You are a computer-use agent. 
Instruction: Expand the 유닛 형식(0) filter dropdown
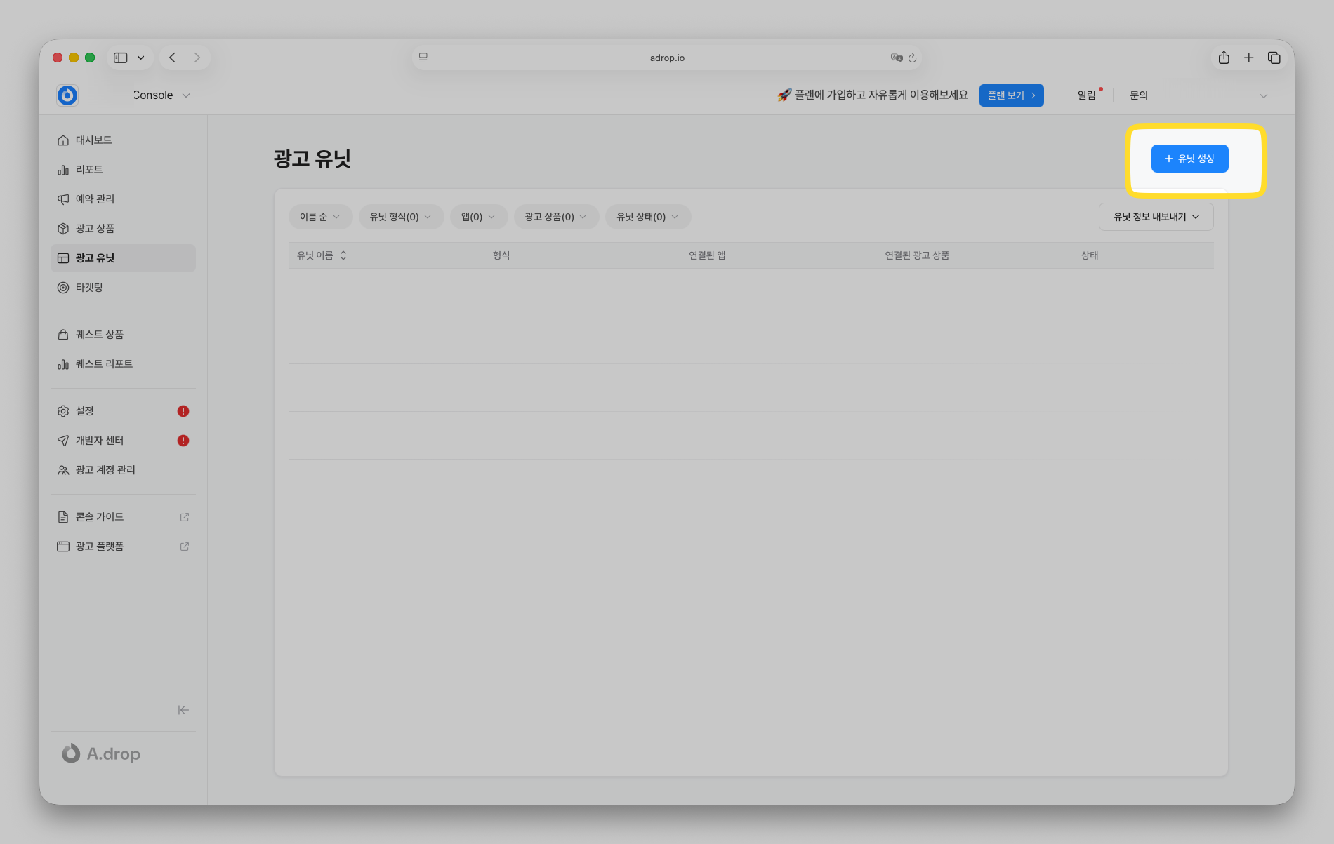point(400,217)
